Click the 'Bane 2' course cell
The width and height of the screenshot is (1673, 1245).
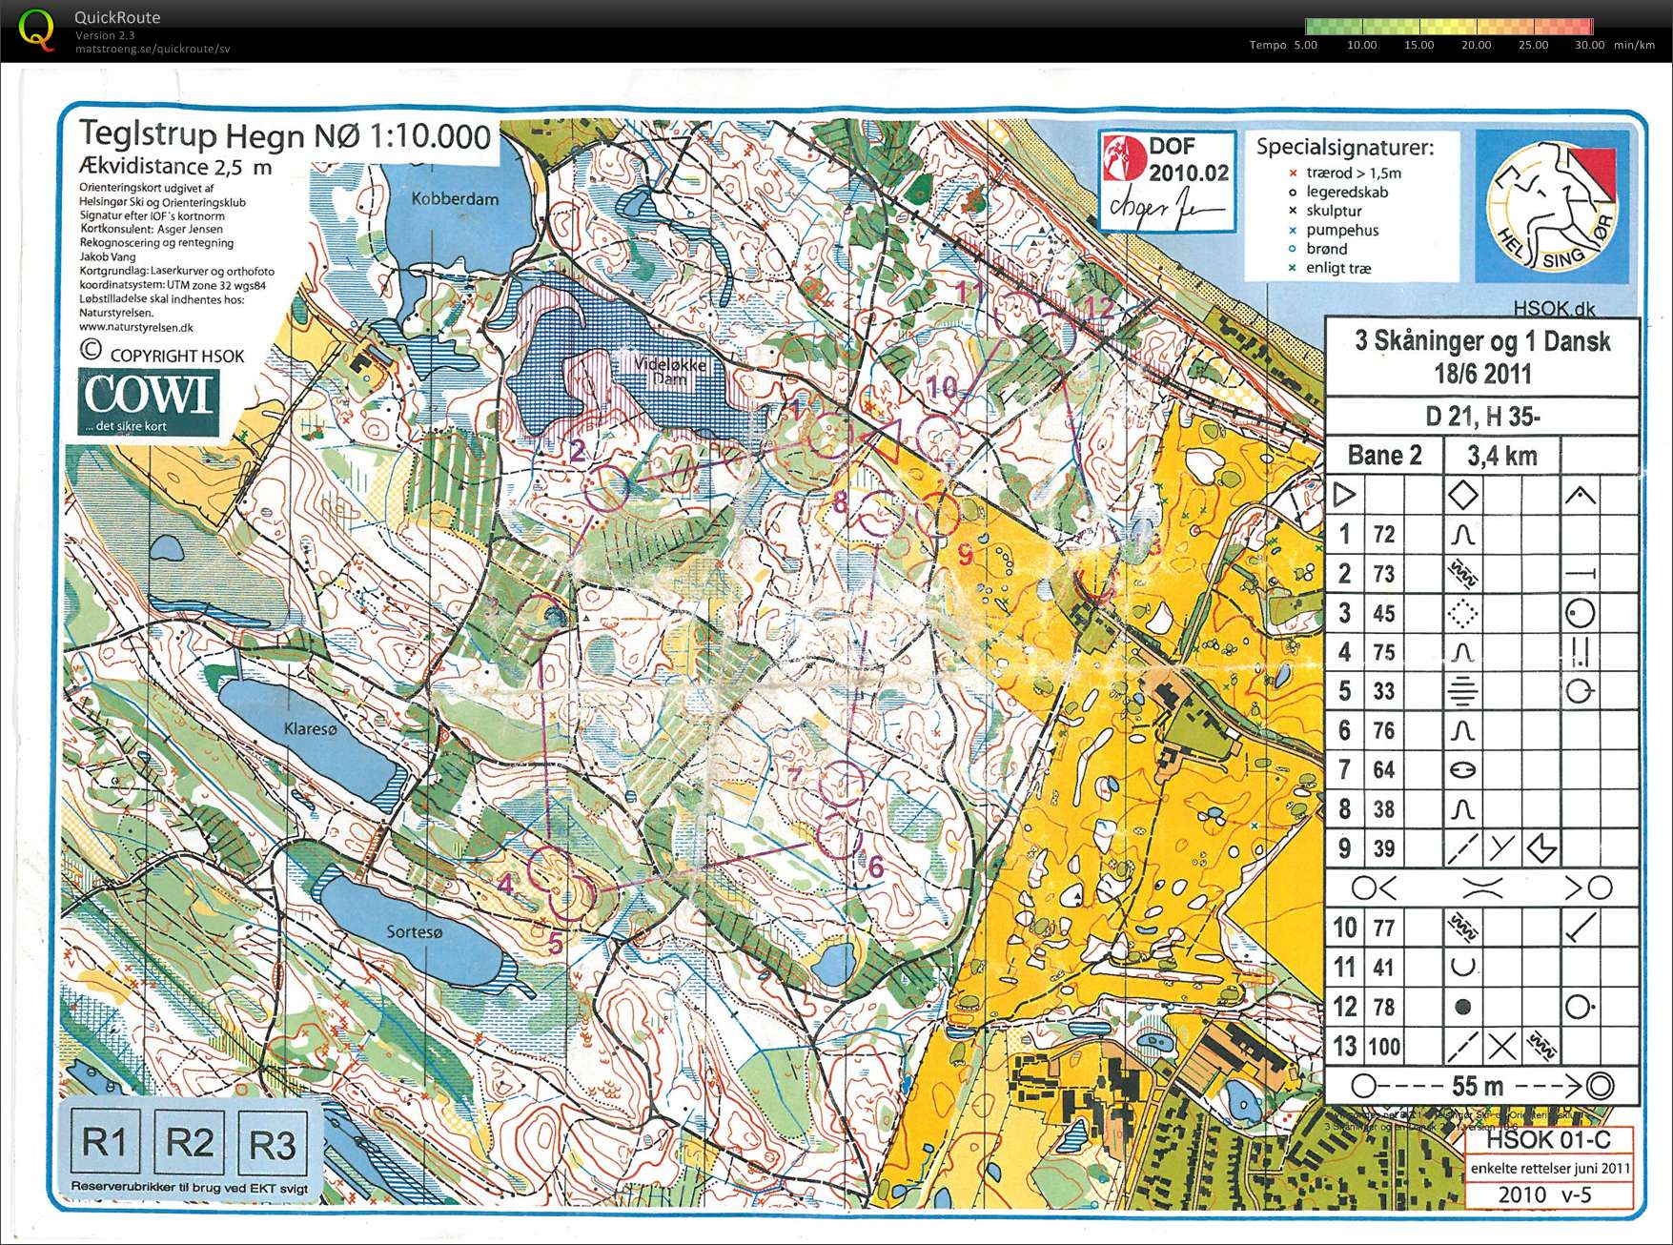tap(1384, 455)
